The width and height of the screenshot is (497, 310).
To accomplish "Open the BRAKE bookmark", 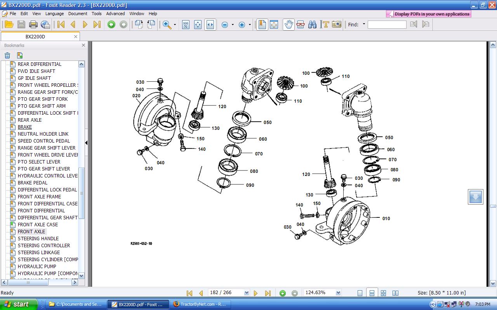I will pyautogui.click(x=25, y=127).
